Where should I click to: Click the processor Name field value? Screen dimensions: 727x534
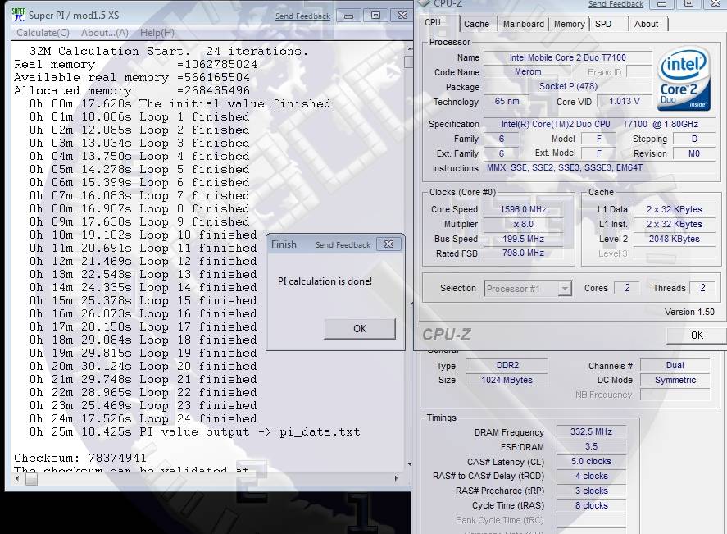(567, 57)
